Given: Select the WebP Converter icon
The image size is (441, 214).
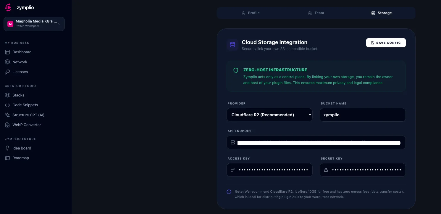Looking at the screenshot, I should click(x=7, y=125).
